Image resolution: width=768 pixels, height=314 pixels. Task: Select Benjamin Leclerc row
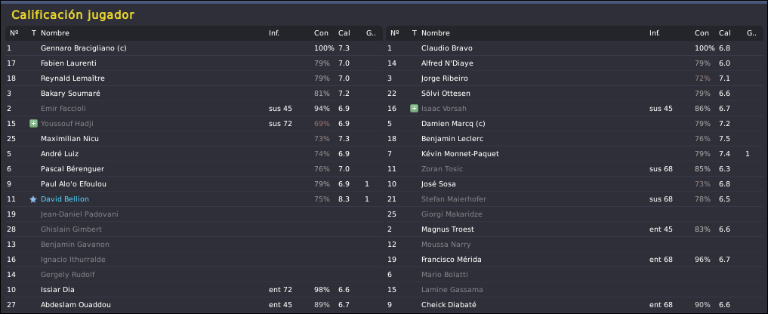tap(574, 139)
